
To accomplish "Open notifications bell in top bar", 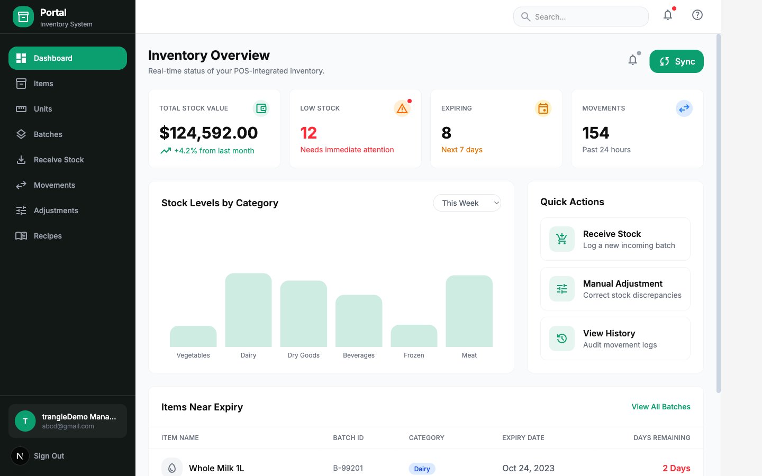I will (668, 15).
